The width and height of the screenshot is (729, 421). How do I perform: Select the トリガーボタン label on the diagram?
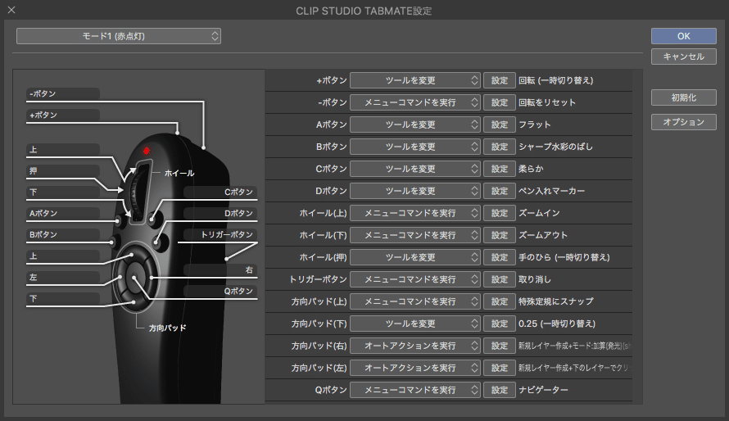coord(220,235)
